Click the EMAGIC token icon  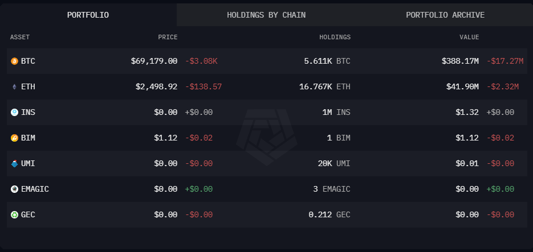pos(14,189)
